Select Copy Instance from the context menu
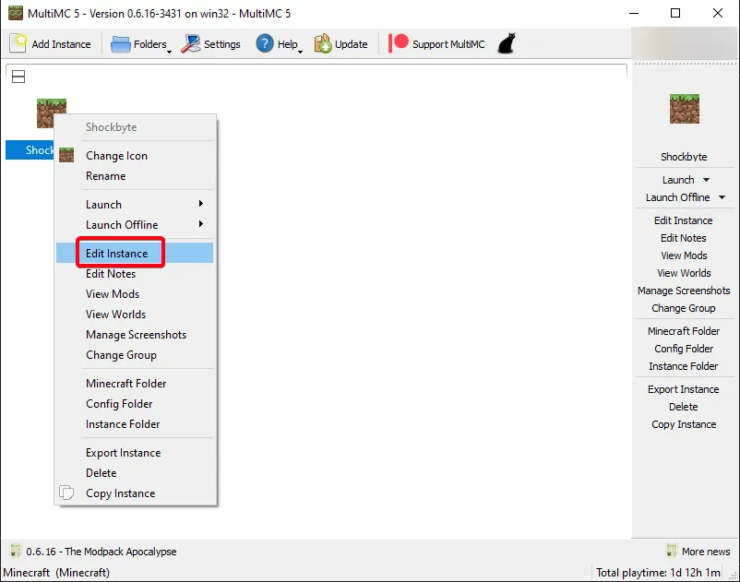Viewport: 740px width, 582px height. [121, 493]
